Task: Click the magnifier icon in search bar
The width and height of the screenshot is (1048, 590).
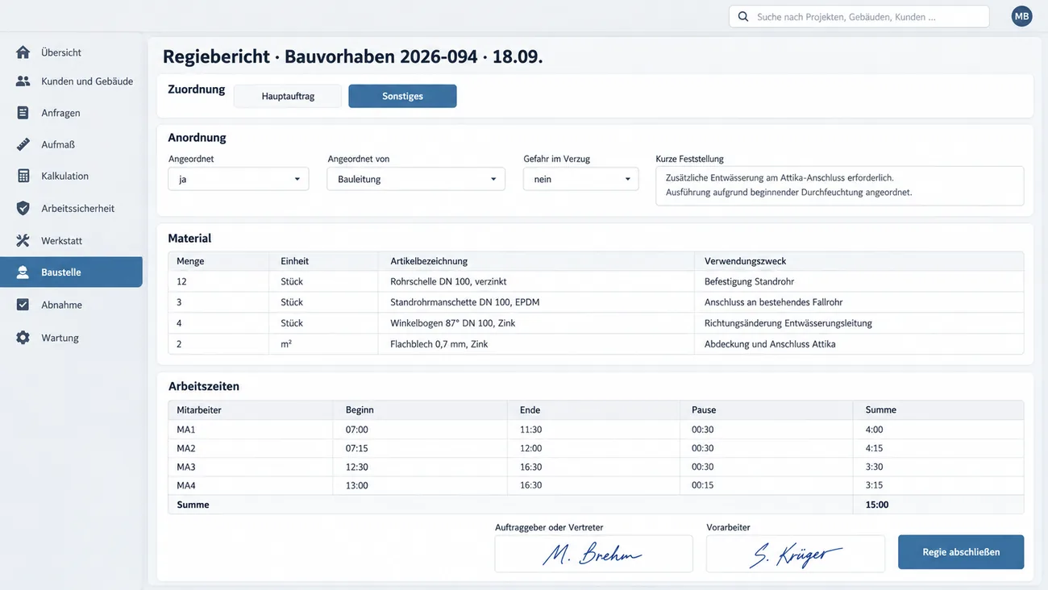Action: [x=742, y=16]
